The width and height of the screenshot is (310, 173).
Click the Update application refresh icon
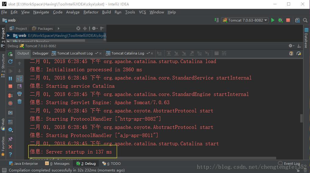(10, 62)
